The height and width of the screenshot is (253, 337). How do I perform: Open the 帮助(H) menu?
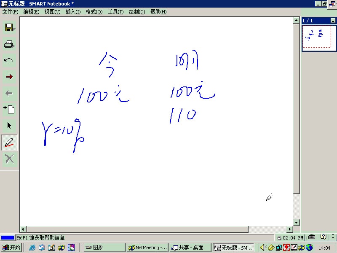coord(158,12)
